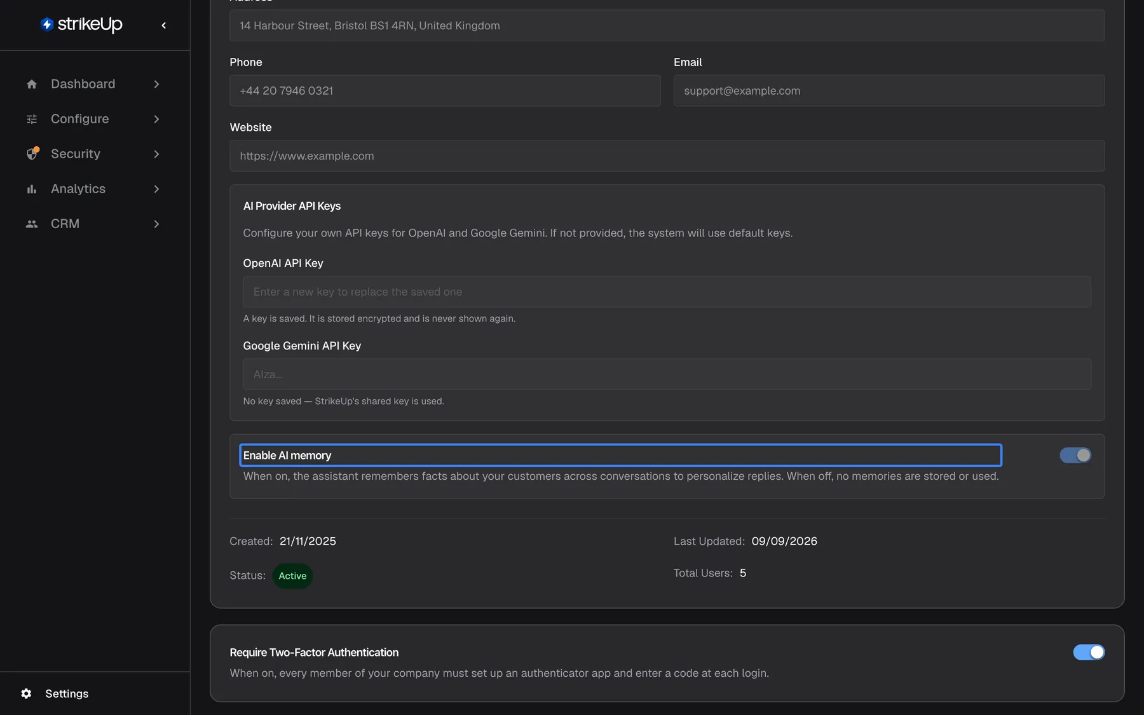Viewport: 1144px width, 715px height.
Task: Disable Require Two-Factor Authentication toggle
Action: click(x=1089, y=652)
